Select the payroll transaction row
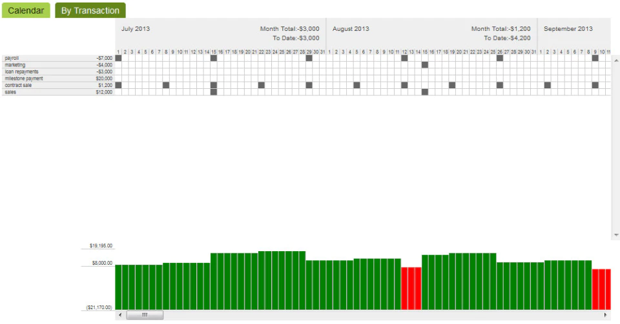The image size is (620, 324). (58, 58)
